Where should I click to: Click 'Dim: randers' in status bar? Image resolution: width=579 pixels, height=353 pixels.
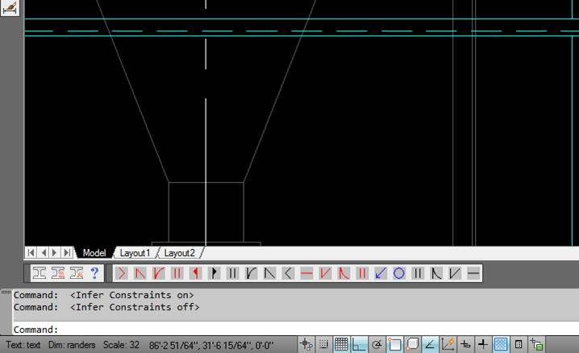[72, 345]
